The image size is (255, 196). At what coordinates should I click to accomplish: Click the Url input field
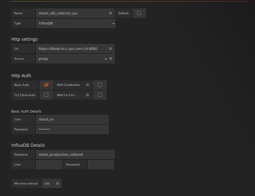pyautogui.click(x=72, y=49)
